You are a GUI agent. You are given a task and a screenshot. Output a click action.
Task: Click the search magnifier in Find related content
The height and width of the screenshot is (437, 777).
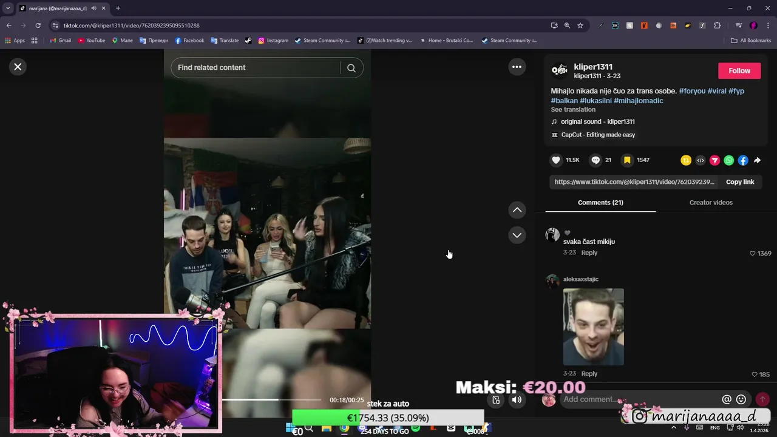(x=351, y=68)
